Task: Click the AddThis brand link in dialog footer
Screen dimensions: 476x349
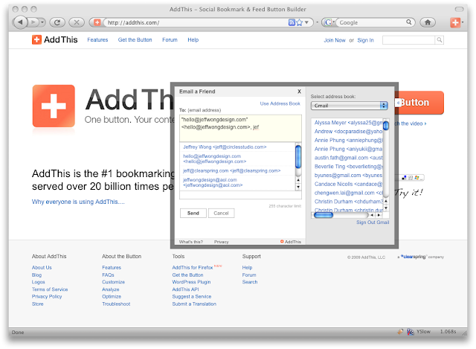Action: (291, 242)
